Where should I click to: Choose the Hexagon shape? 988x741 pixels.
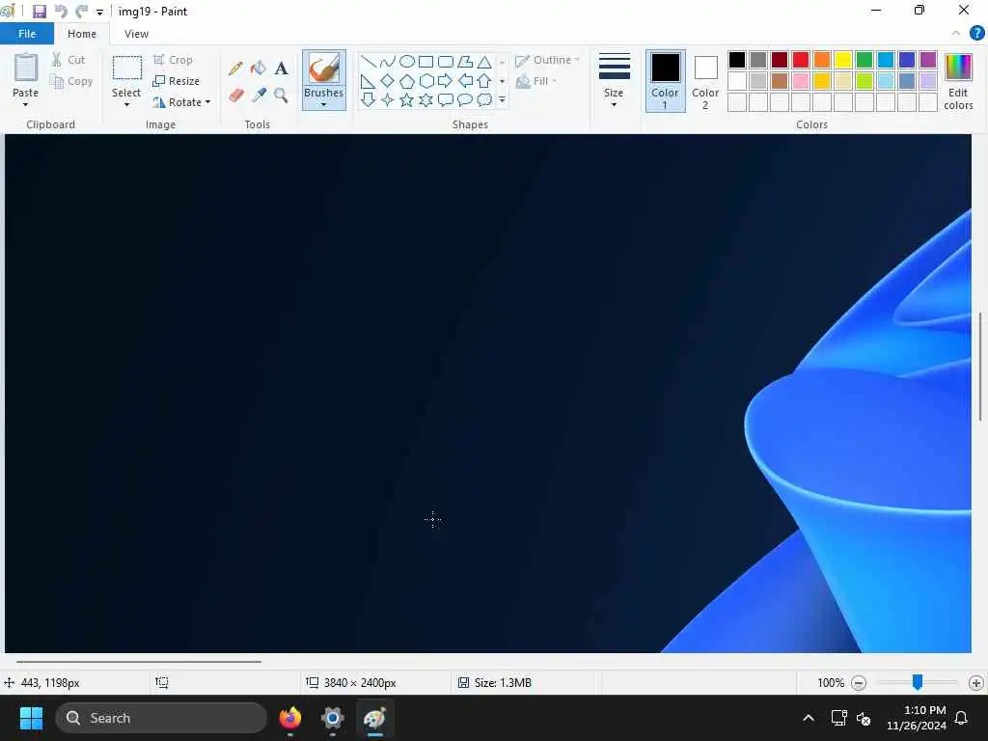[426, 81]
